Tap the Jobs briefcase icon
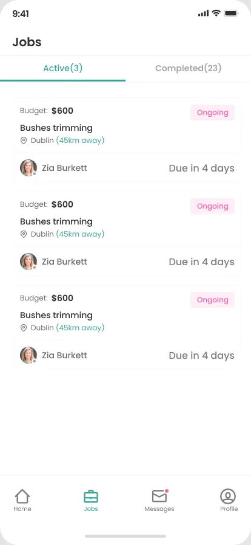This screenshot has height=545, width=251. 91,496
